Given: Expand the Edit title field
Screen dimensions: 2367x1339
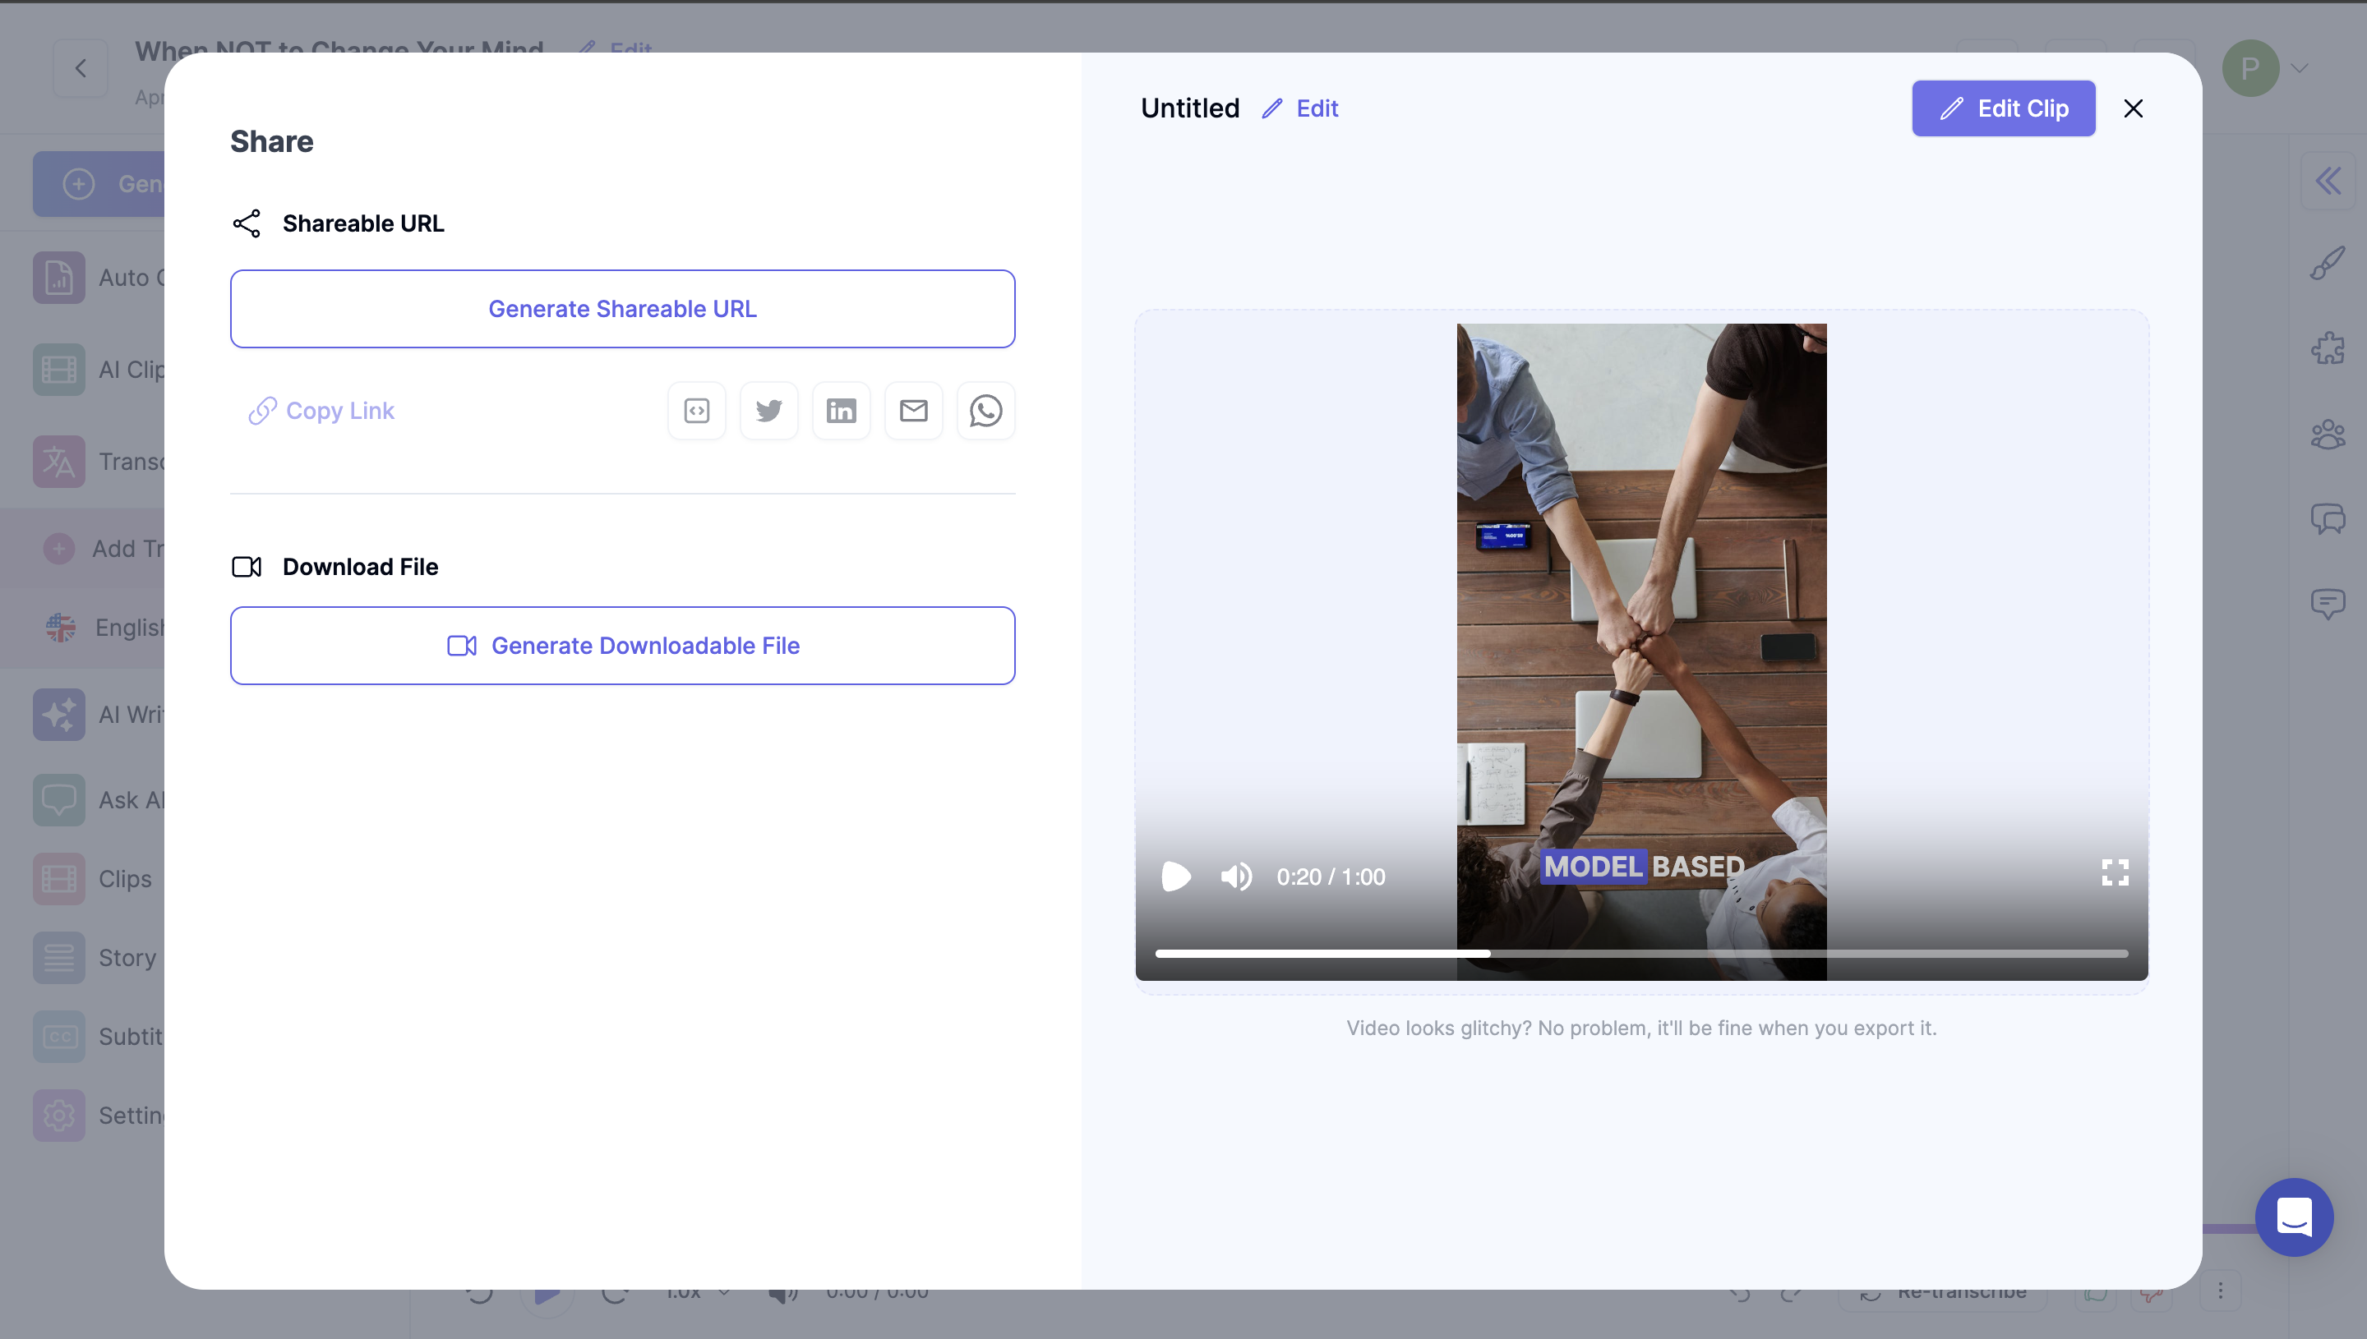Looking at the screenshot, I should (1300, 108).
